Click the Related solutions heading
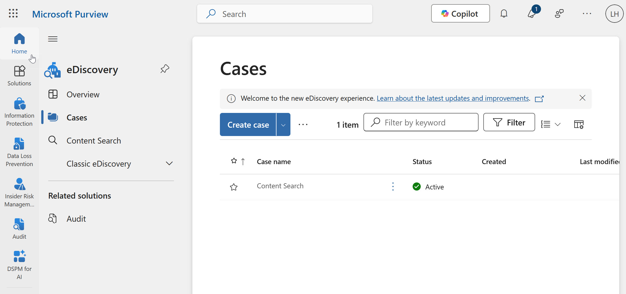The image size is (626, 294). coord(80,196)
